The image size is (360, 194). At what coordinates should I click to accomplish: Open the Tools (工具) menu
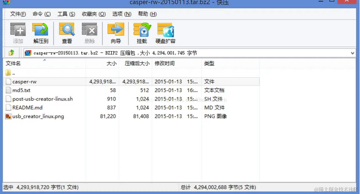[66, 14]
